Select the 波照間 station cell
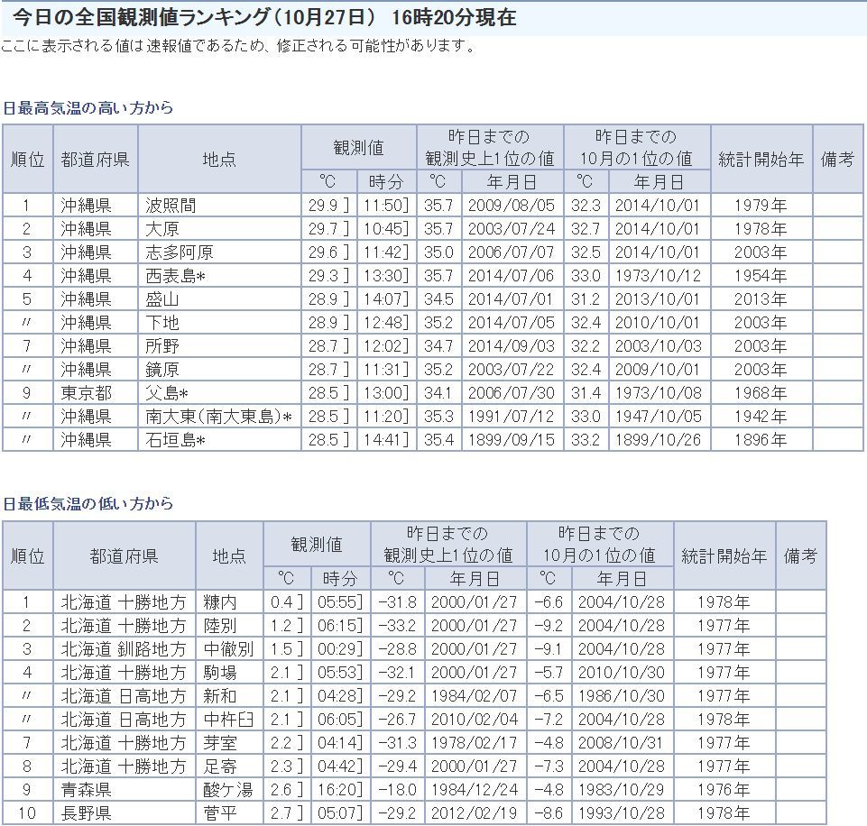This screenshot has height=826, width=867. click(x=219, y=206)
